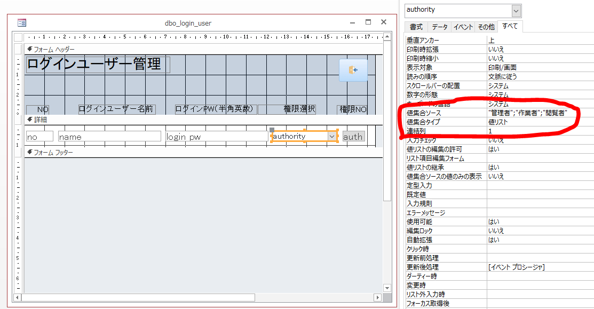Click the move handle of authority combo

pos(272,130)
